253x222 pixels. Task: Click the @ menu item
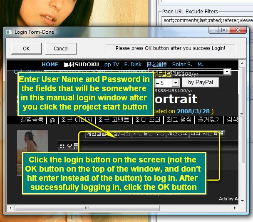pyautogui.click(x=52, y=120)
